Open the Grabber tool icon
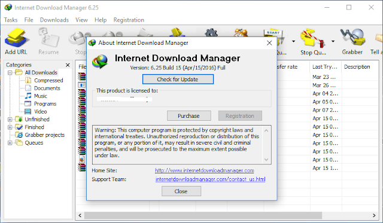The width and height of the screenshot is (383, 223). 352,41
